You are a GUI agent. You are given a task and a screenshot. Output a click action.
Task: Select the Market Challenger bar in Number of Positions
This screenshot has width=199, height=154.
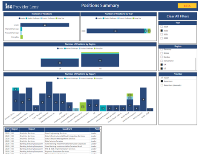point(21,29)
